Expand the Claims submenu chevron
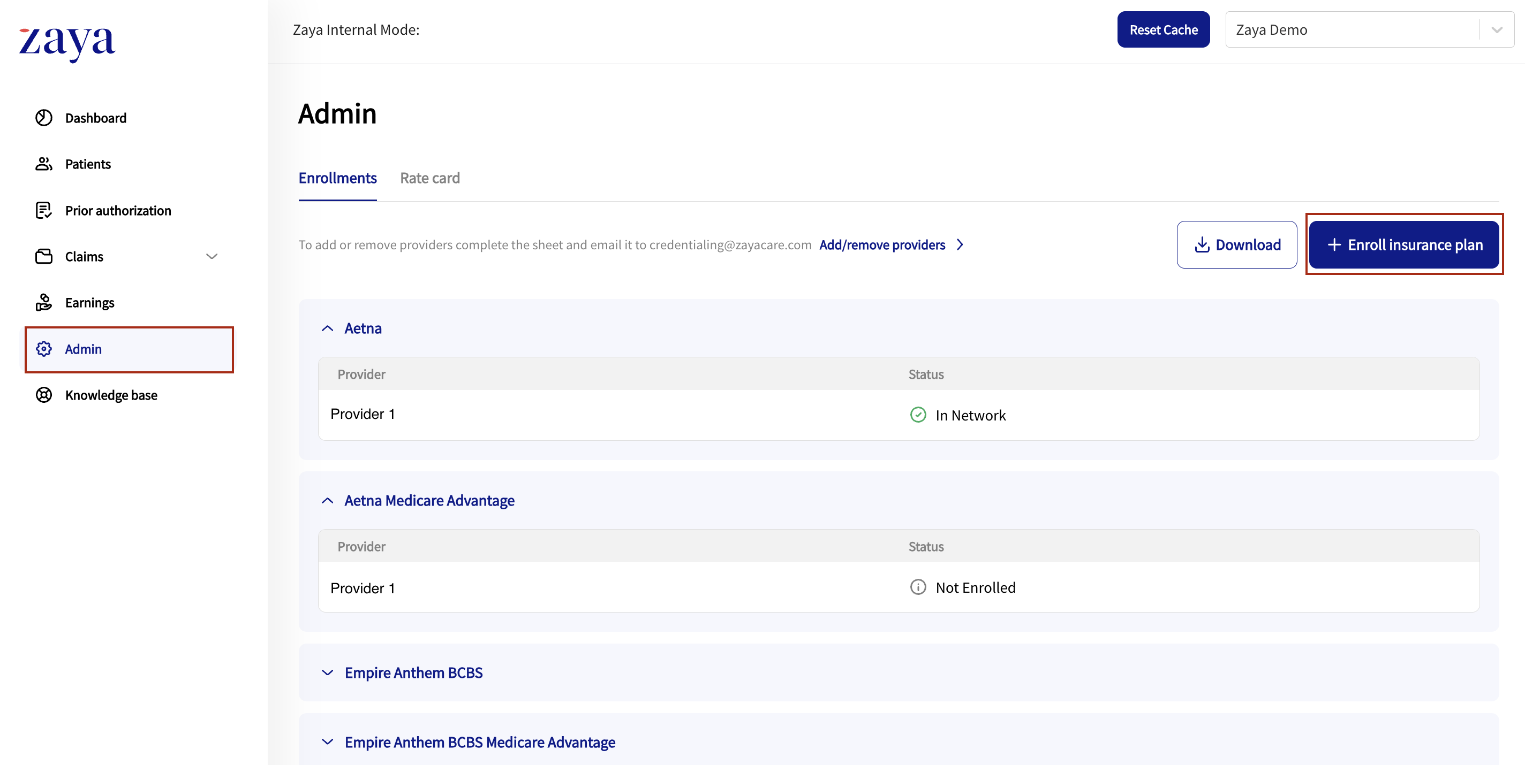This screenshot has height=765, width=1525. (x=212, y=256)
